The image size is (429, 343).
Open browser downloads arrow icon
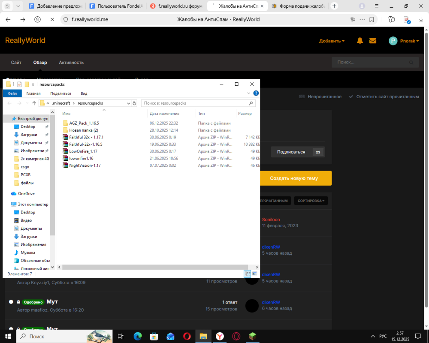click(421, 19)
